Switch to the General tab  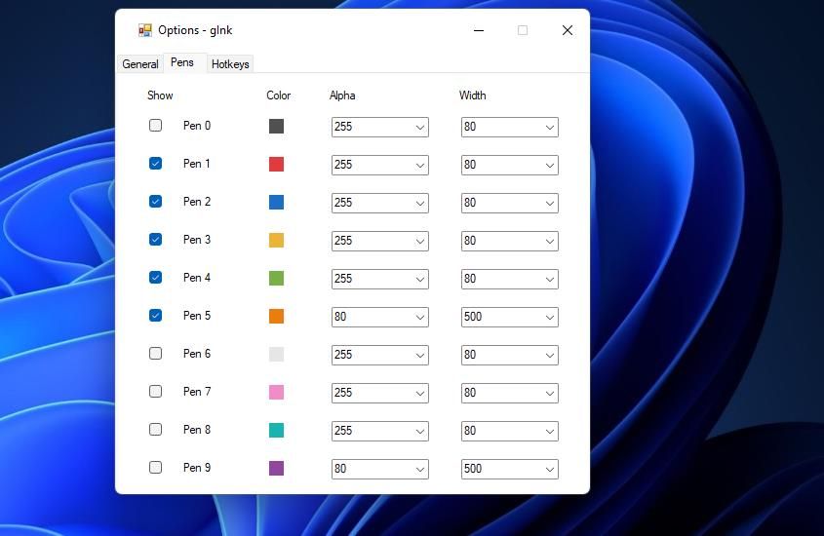point(140,64)
